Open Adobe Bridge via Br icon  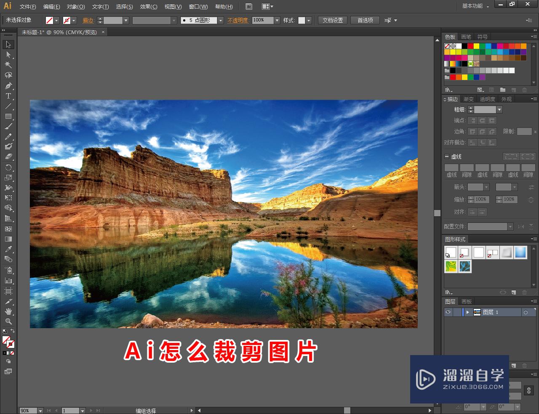tap(249, 7)
